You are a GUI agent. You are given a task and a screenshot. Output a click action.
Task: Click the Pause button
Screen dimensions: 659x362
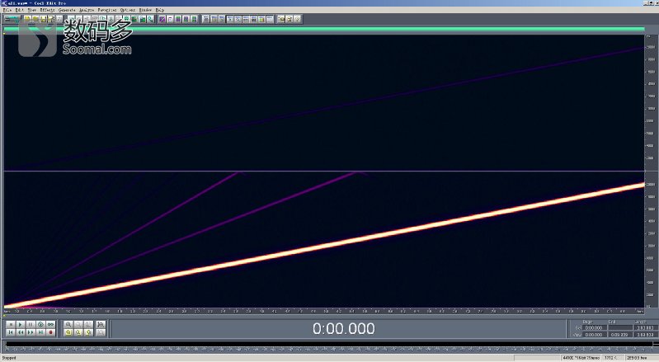point(31,325)
